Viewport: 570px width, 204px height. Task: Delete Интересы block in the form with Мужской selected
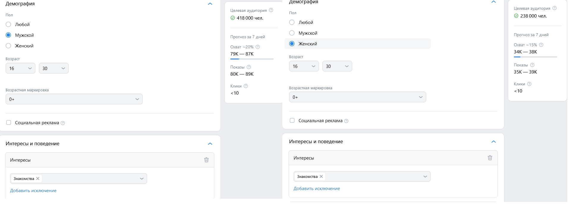pos(206,160)
